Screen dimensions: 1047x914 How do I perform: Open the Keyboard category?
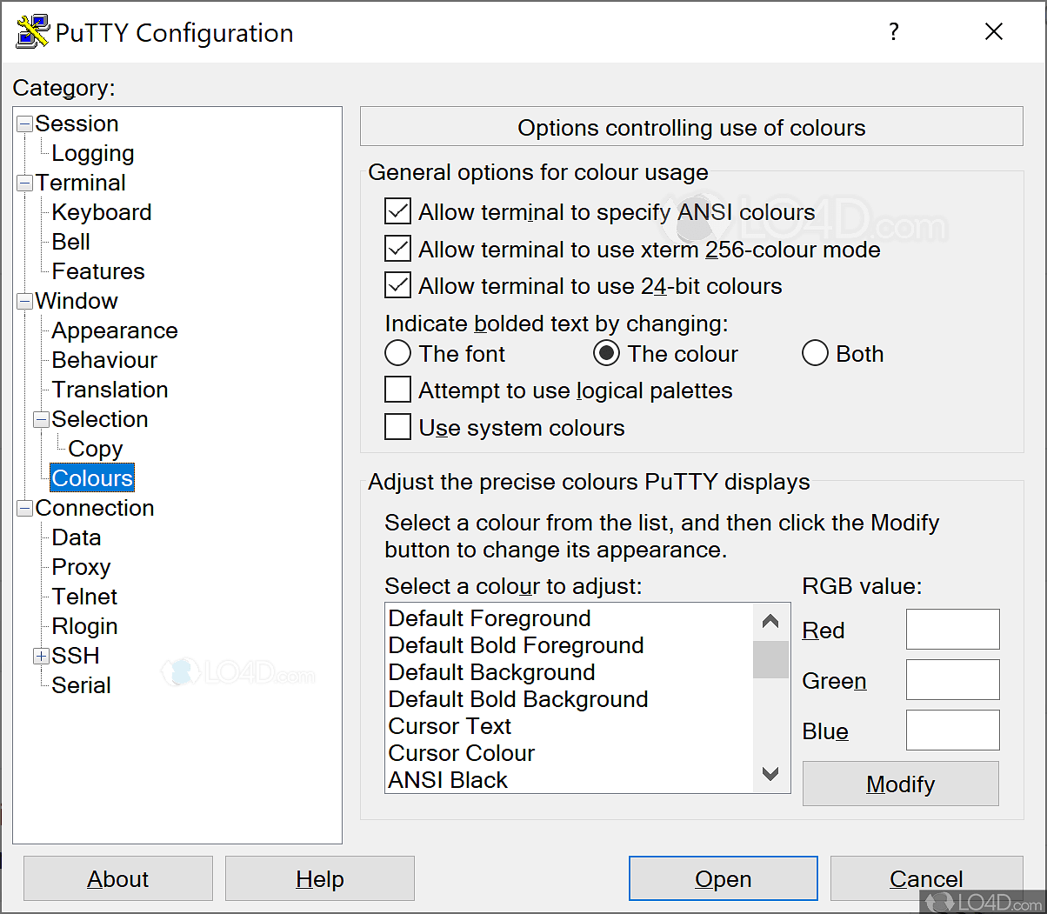[102, 212]
